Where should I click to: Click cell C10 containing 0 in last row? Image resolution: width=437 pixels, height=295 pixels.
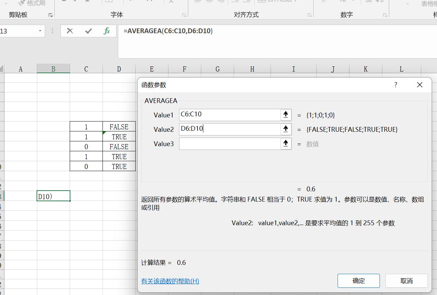86,166
